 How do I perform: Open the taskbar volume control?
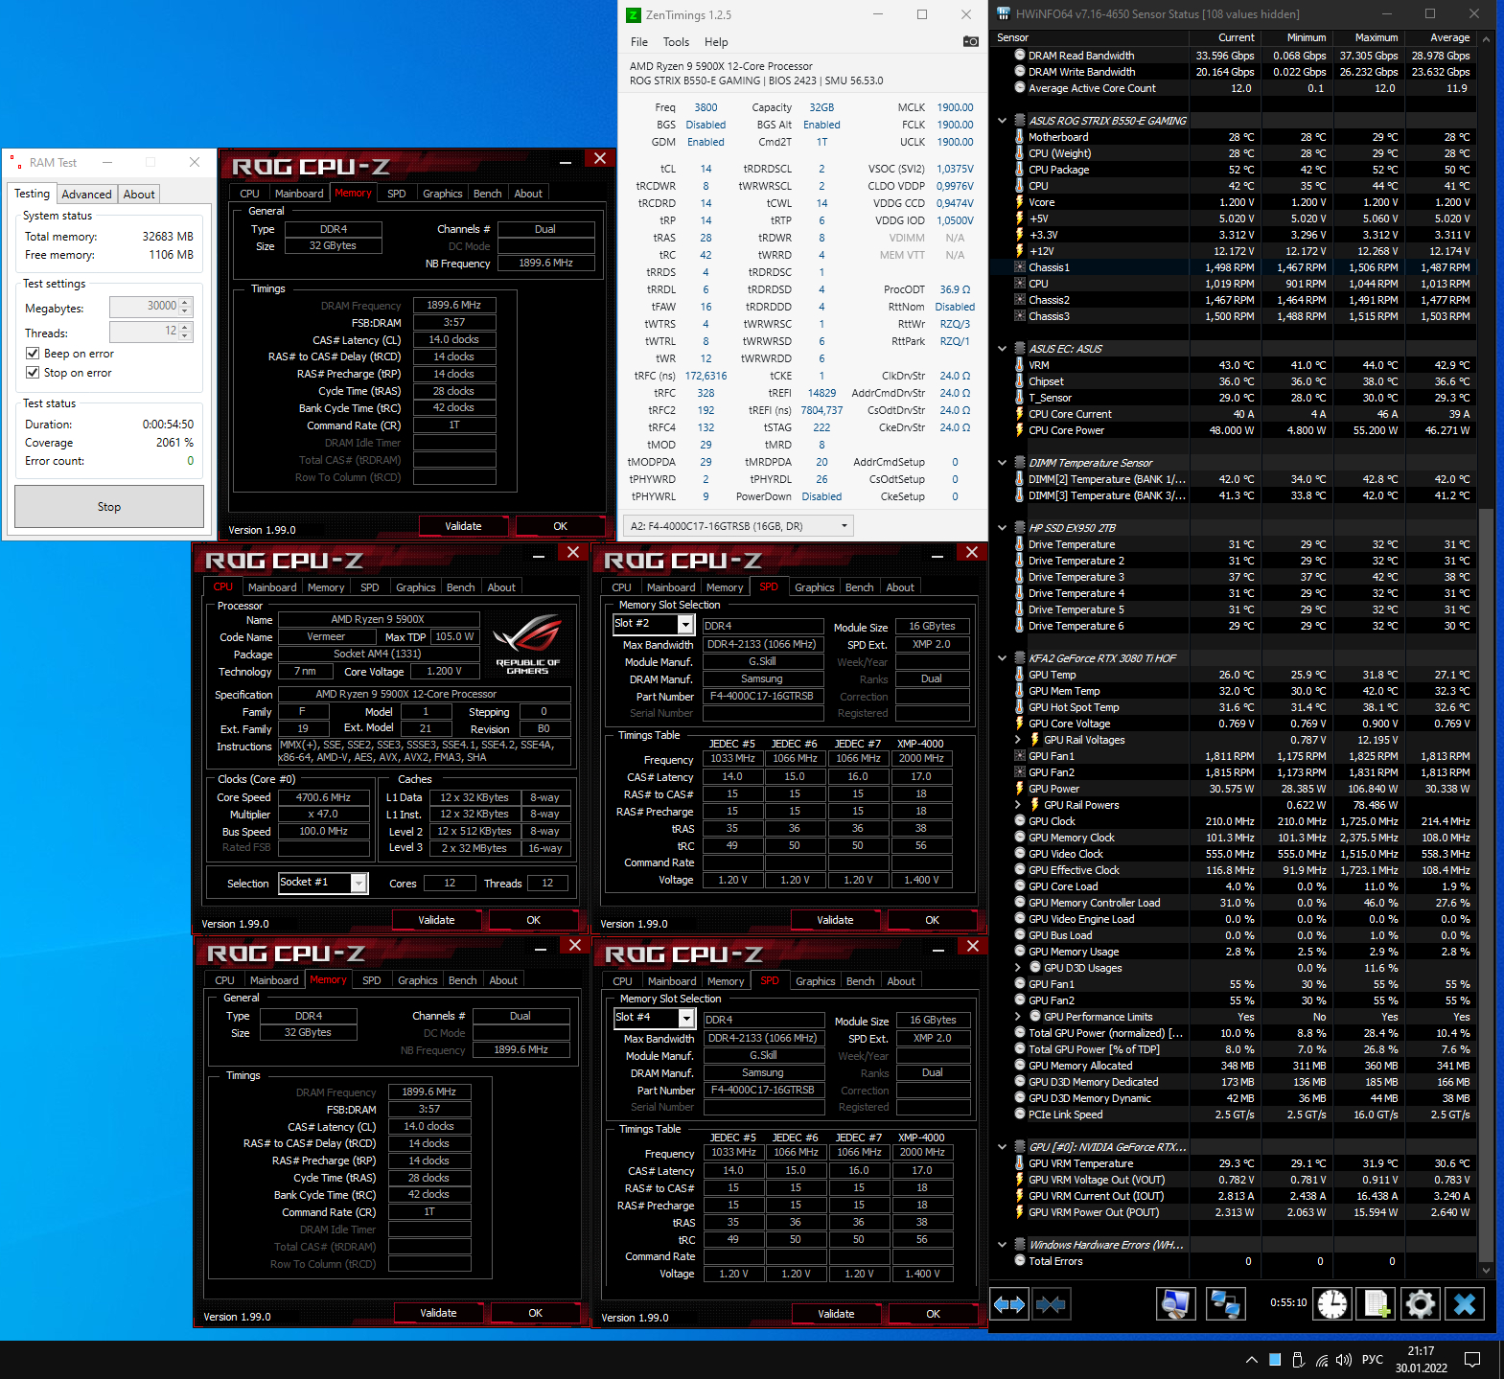click(x=1344, y=1360)
